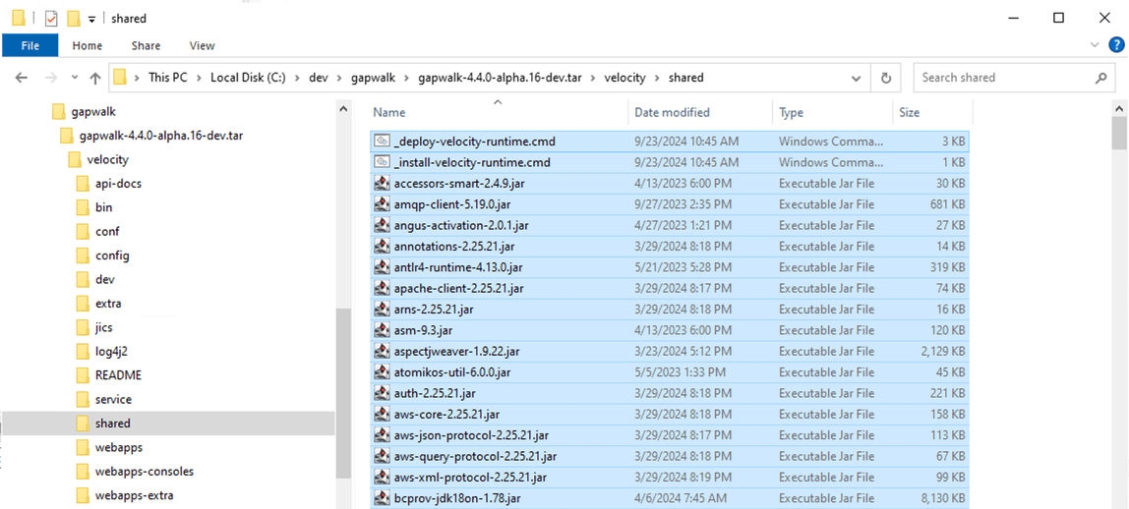
Task: Switch to the Share ribbon tab
Action: [x=146, y=45]
